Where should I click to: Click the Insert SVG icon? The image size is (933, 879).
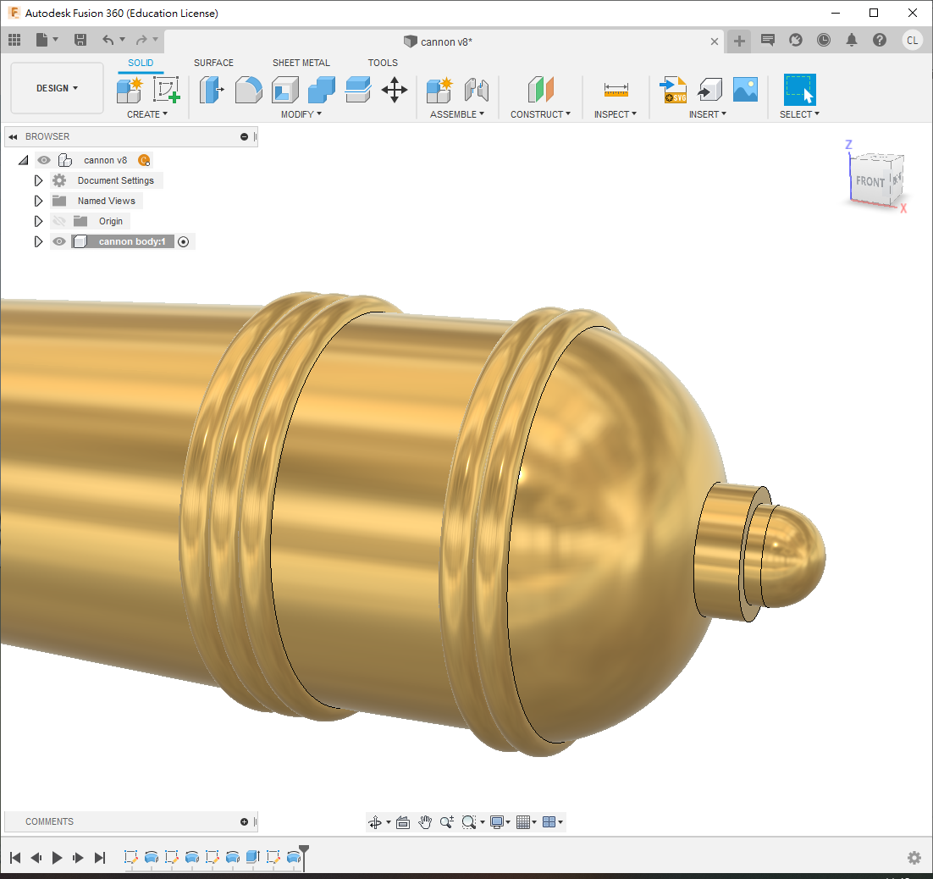(x=673, y=89)
